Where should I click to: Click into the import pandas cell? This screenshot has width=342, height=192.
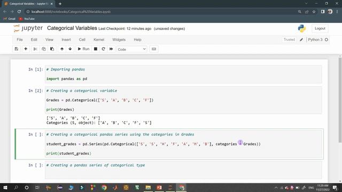183,74
